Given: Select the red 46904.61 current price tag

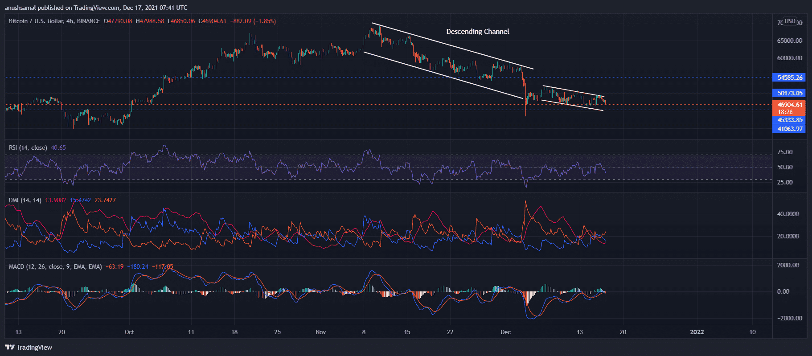Looking at the screenshot, I should pyautogui.click(x=789, y=105).
